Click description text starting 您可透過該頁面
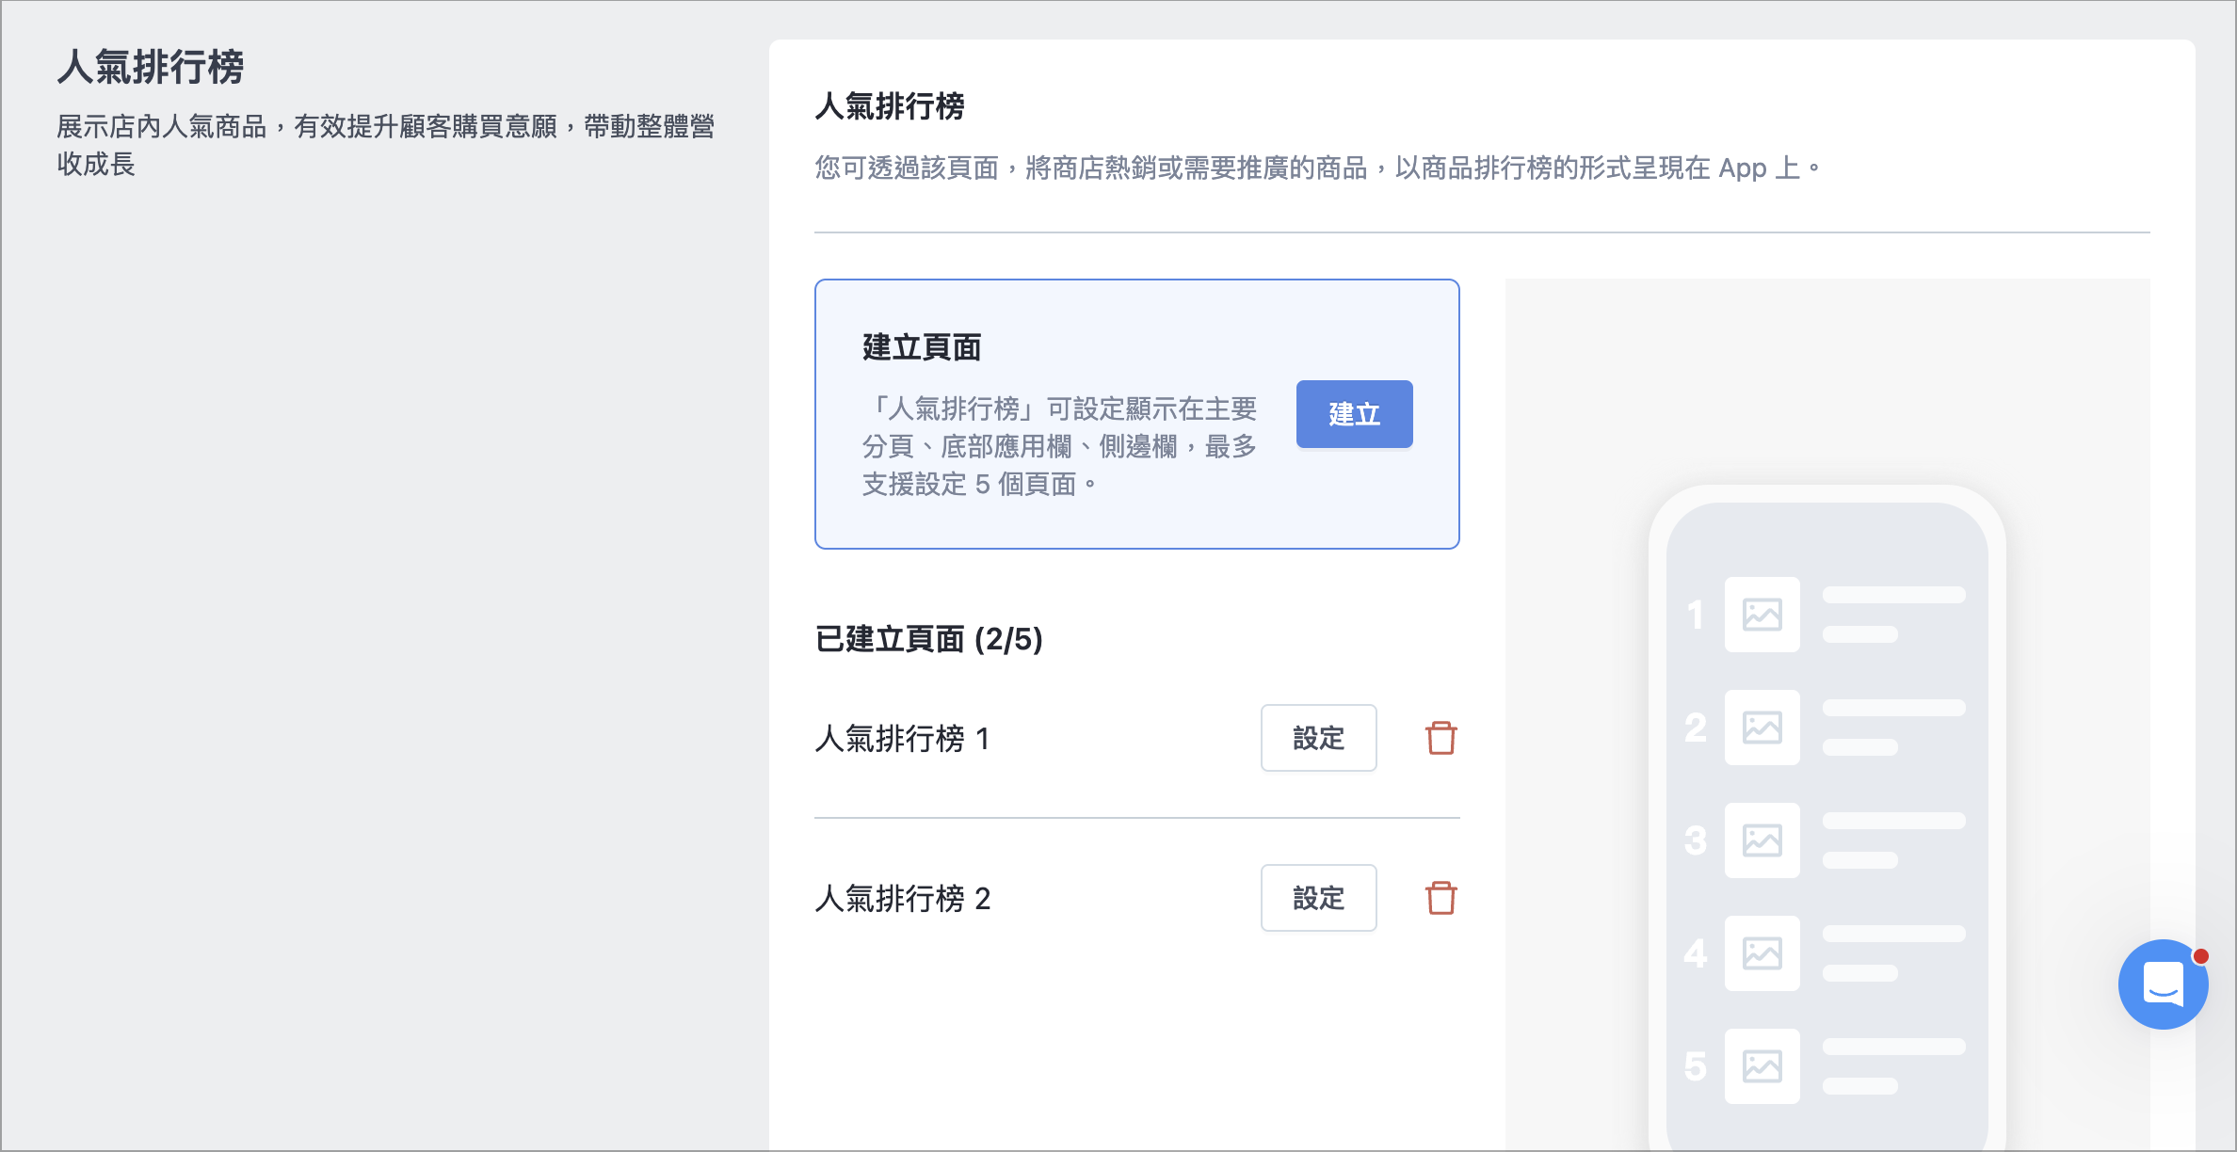The image size is (2237, 1152). [x=1318, y=168]
